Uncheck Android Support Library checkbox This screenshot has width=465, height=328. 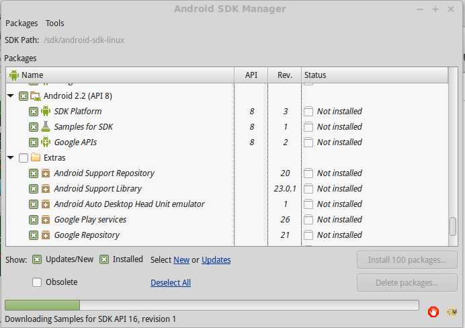tap(34, 189)
